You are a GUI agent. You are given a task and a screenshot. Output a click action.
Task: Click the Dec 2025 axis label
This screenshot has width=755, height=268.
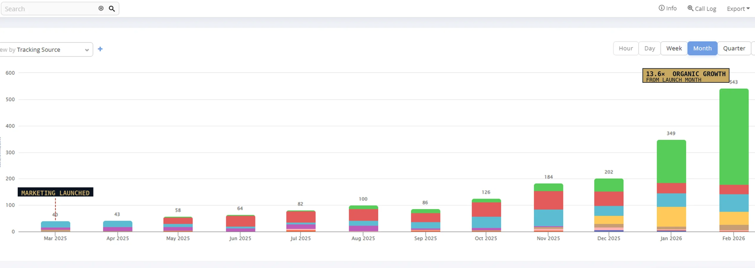609,238
